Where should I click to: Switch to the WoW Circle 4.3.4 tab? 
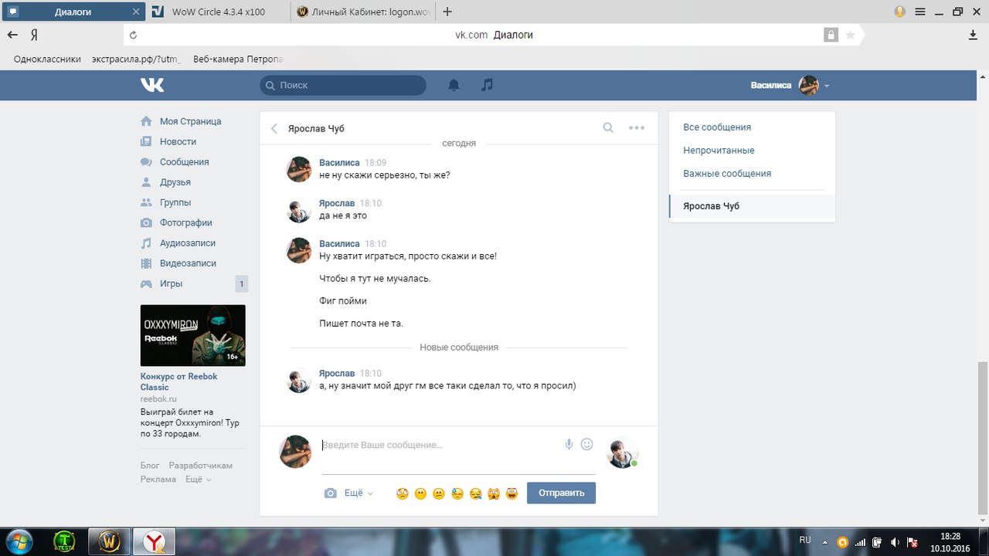pyautogui.click(x=219, y=12)
